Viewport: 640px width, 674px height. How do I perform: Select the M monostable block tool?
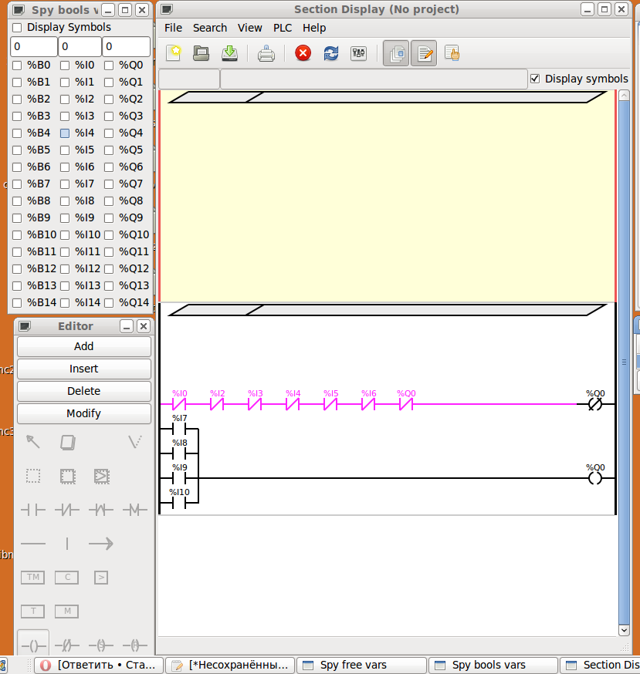67,611
